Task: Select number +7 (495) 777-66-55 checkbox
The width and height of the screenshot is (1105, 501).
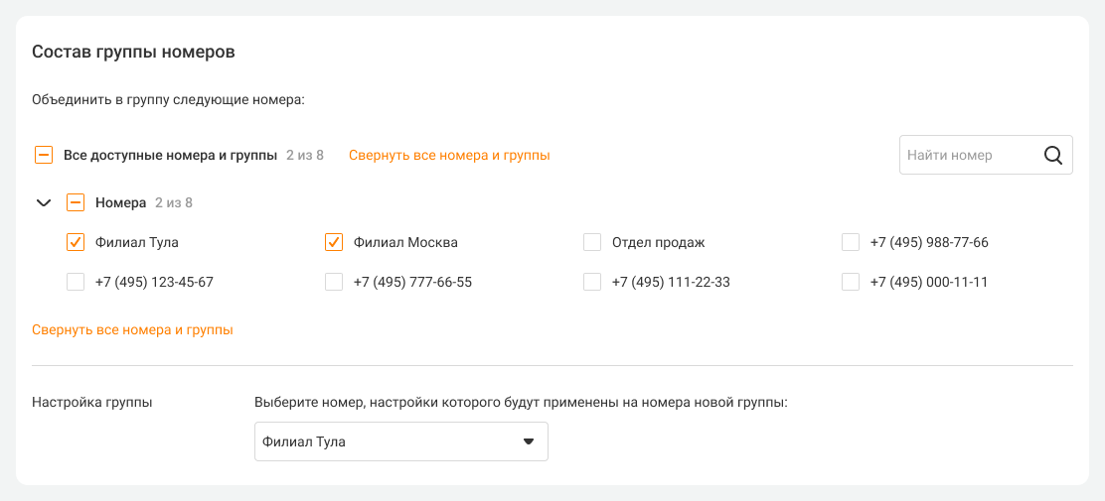Action: click(x=334, y=282)
